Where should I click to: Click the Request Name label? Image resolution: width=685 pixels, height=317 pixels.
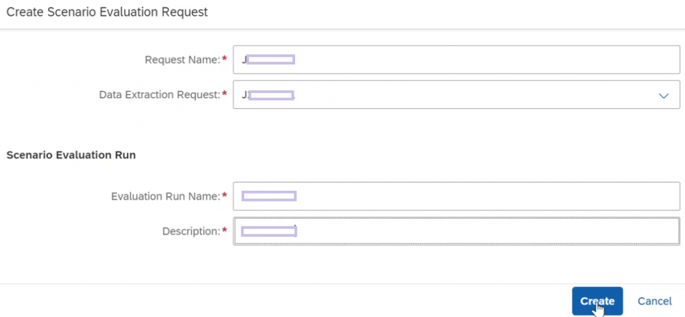click(183, 60)
